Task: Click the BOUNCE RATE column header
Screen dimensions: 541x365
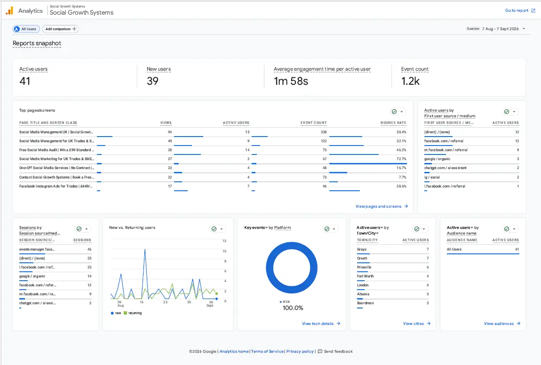Action: (393, 123)
